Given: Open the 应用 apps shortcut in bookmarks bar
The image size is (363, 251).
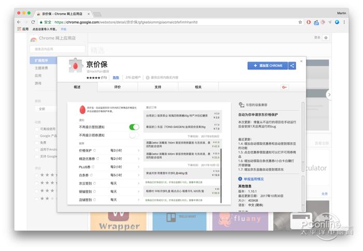Looking at the screenshot, I should point(23,29).
